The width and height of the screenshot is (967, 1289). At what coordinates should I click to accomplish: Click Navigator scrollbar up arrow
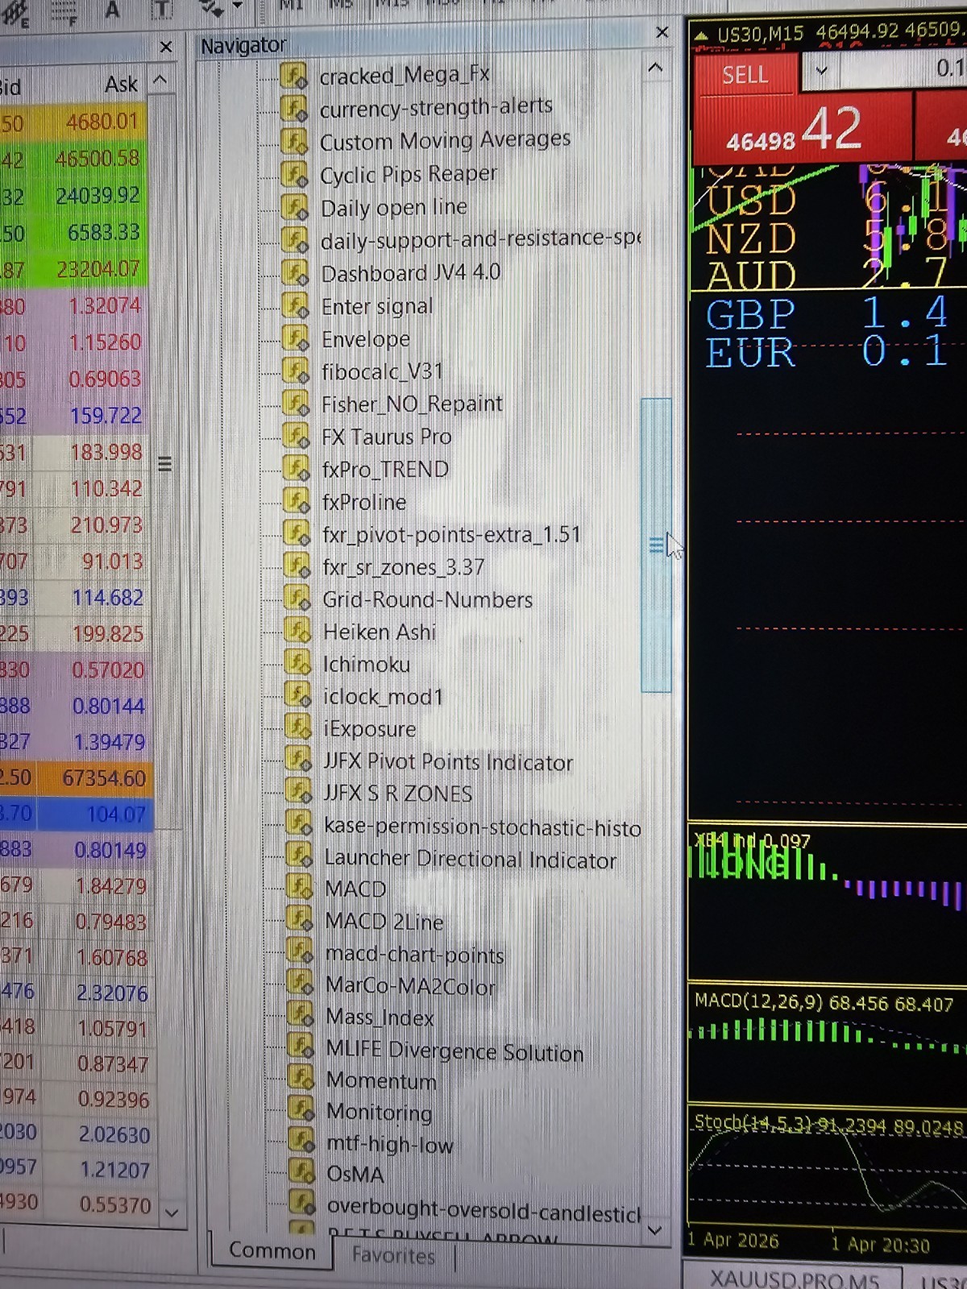coord(656,68)
